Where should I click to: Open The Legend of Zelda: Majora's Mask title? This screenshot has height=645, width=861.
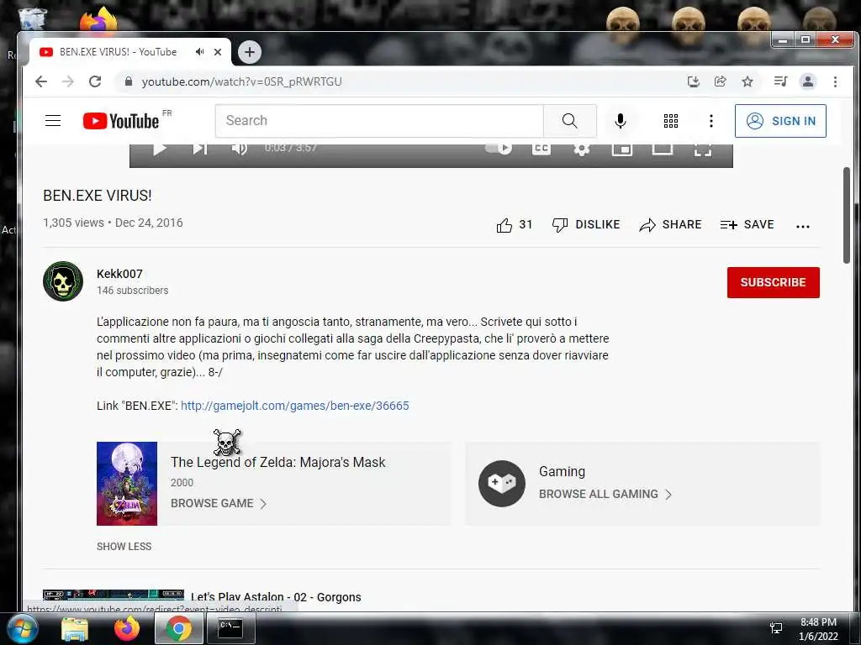(x=277, y=463)
